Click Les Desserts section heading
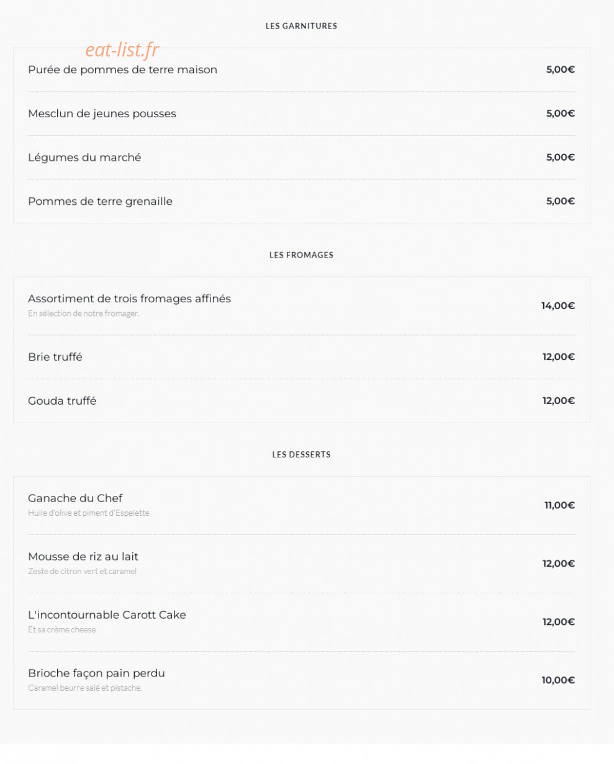The width and height of the screenshot is (614, 764). [301, 455]
